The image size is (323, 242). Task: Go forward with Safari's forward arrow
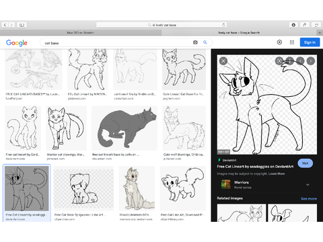click(11, 25)
